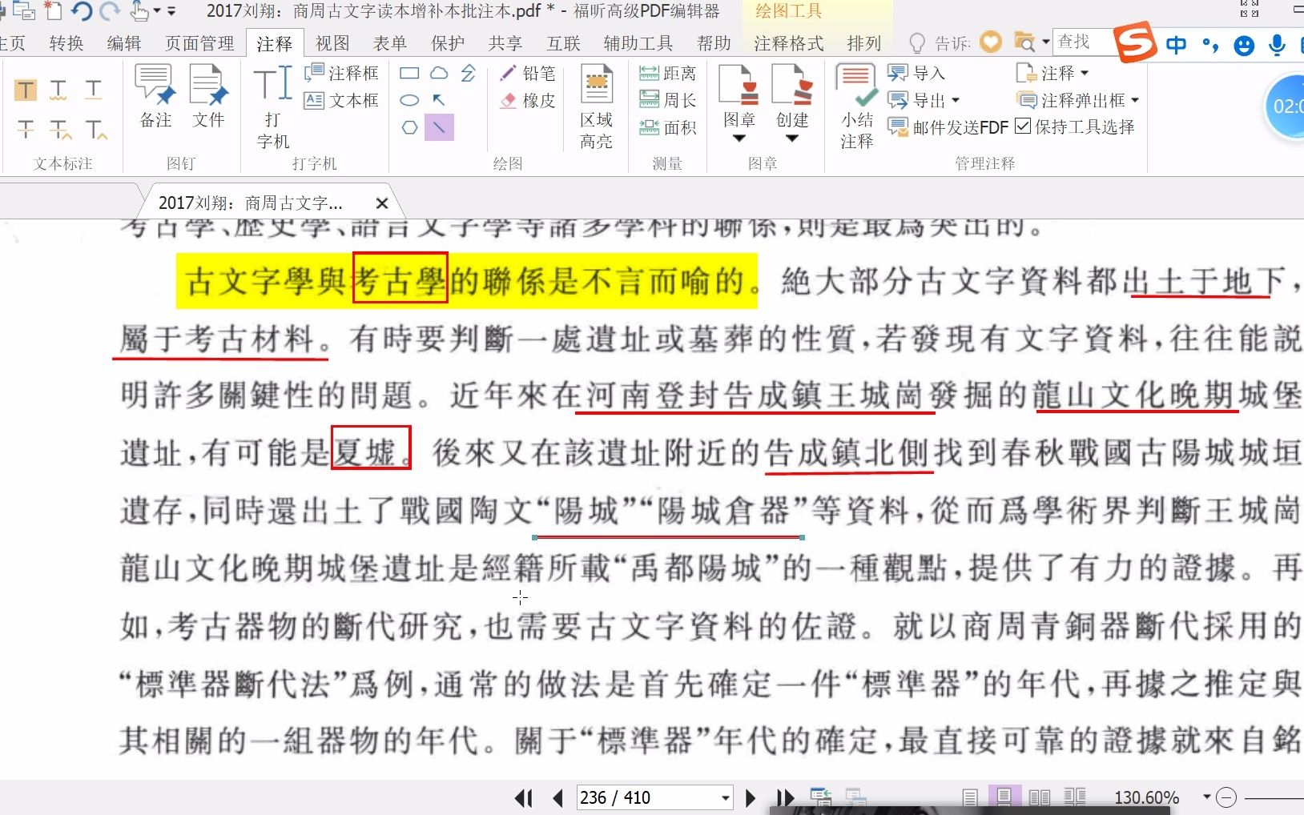Select the 周长 perimeter measure tool
The width and height of the screenshot is (1304, 815).
(667, 100)
